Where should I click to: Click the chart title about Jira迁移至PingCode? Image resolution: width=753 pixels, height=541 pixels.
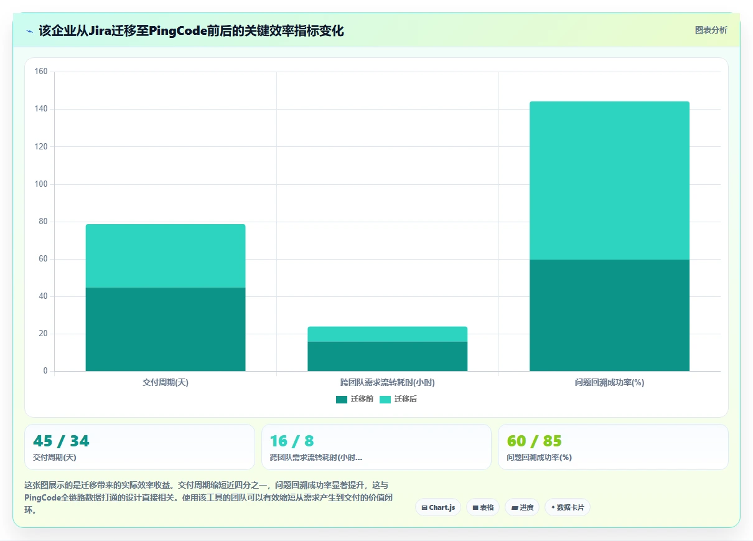[x=191, y=31]
